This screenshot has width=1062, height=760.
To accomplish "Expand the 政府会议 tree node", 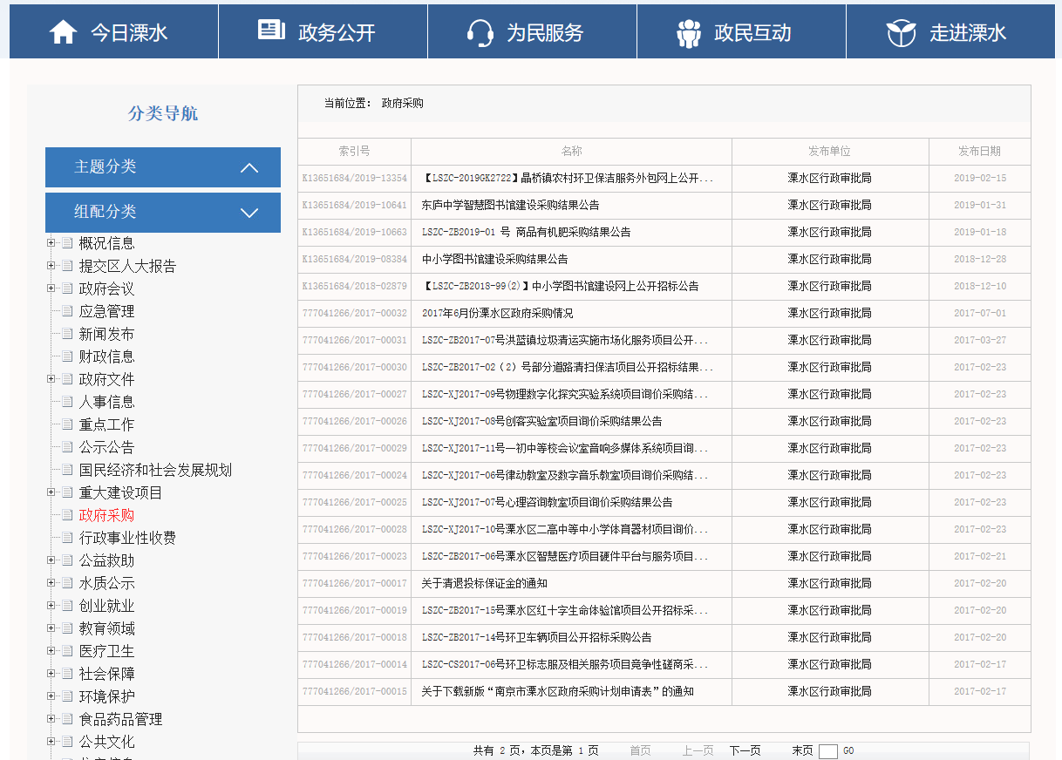I will pos(51,288).
